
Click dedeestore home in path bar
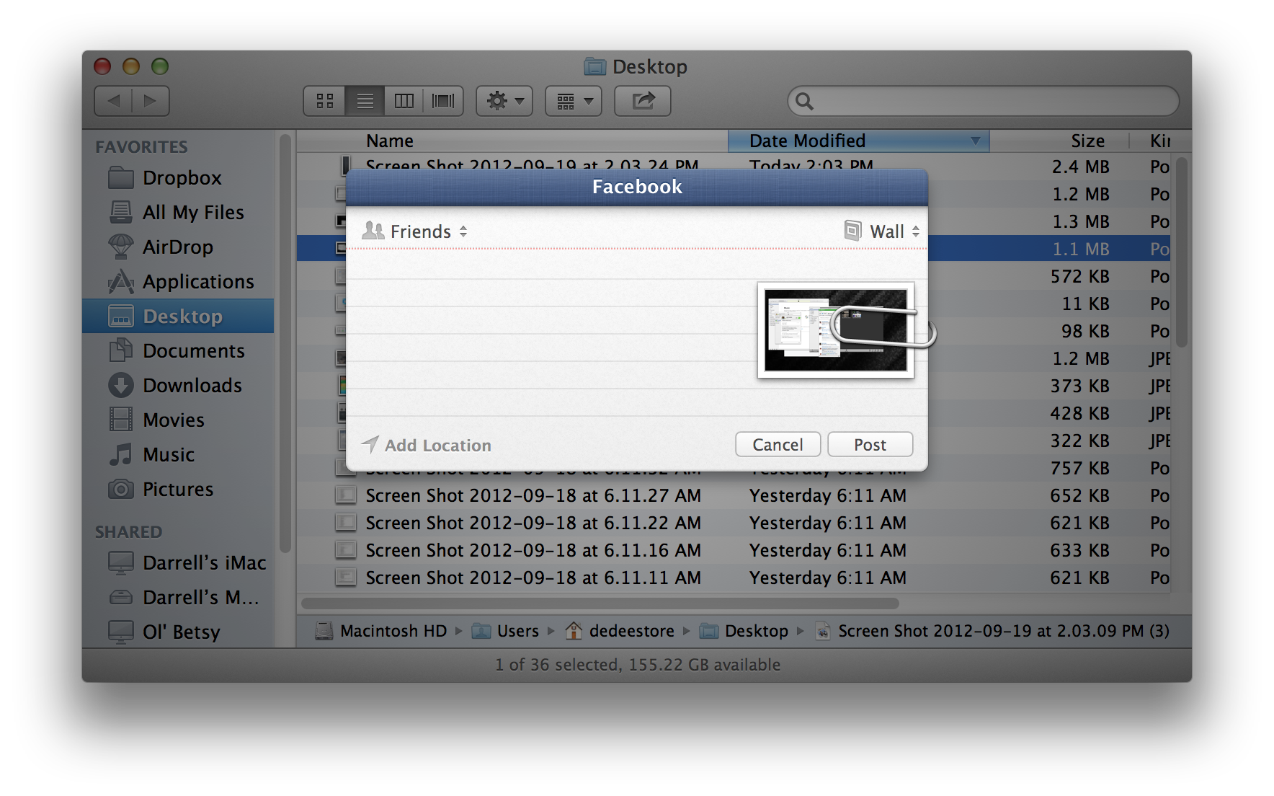pyautogui.click(x=620, y=631)
